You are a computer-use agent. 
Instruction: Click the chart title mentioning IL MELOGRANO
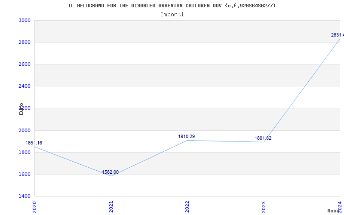click(x=172, y=6)
